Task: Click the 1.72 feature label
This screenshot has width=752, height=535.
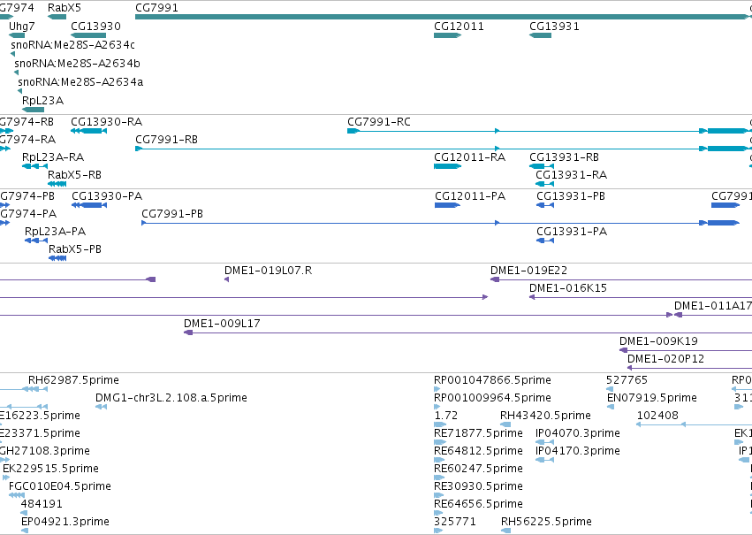Action: pos(446,416)
